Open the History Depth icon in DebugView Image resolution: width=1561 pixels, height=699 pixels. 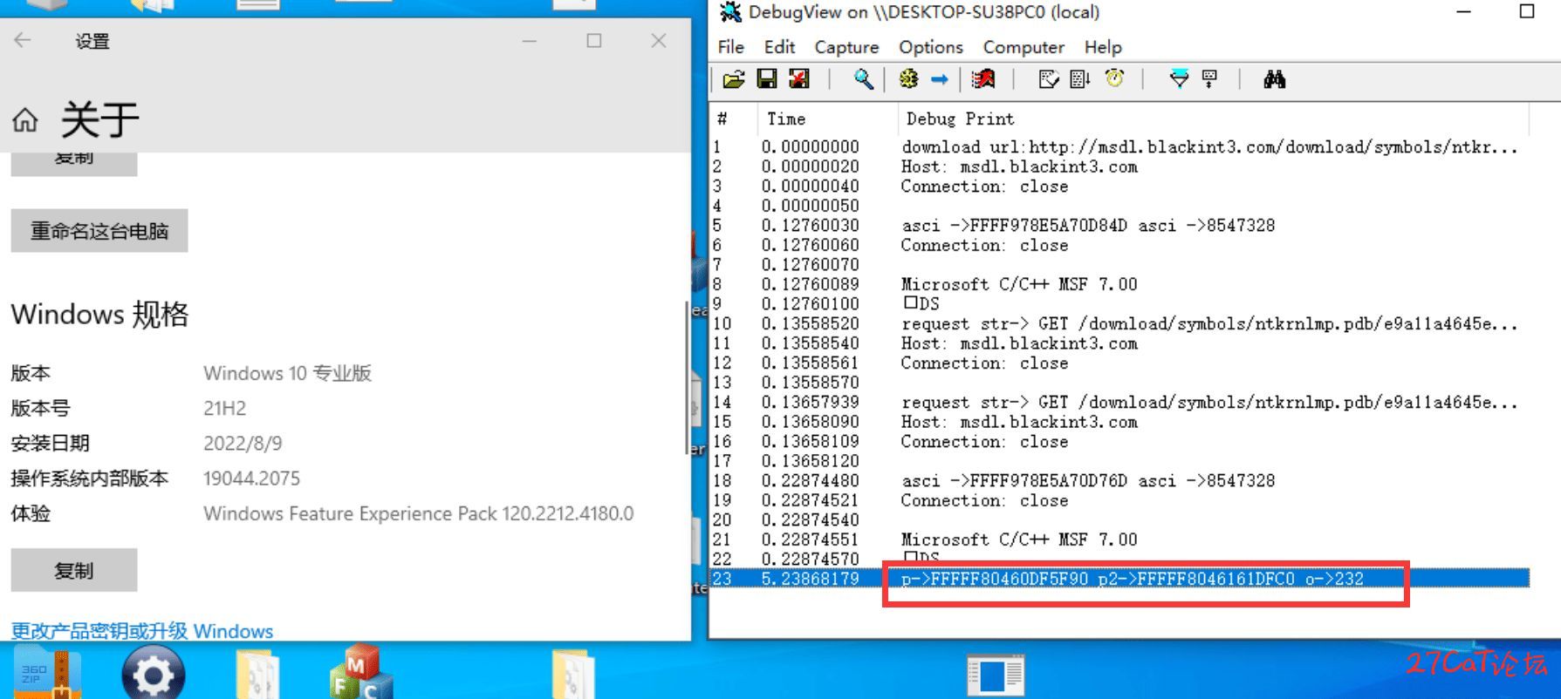(1210, 79)
